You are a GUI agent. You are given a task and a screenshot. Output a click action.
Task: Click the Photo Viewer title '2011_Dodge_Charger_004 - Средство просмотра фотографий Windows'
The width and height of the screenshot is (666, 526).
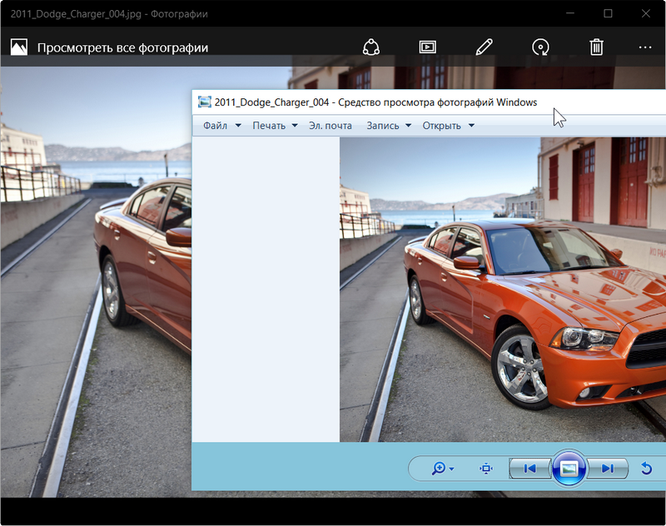[375, 102]
